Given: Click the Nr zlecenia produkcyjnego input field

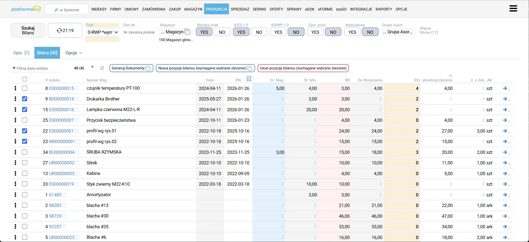Looking at the screenshot, I should [x=139, y=32].
